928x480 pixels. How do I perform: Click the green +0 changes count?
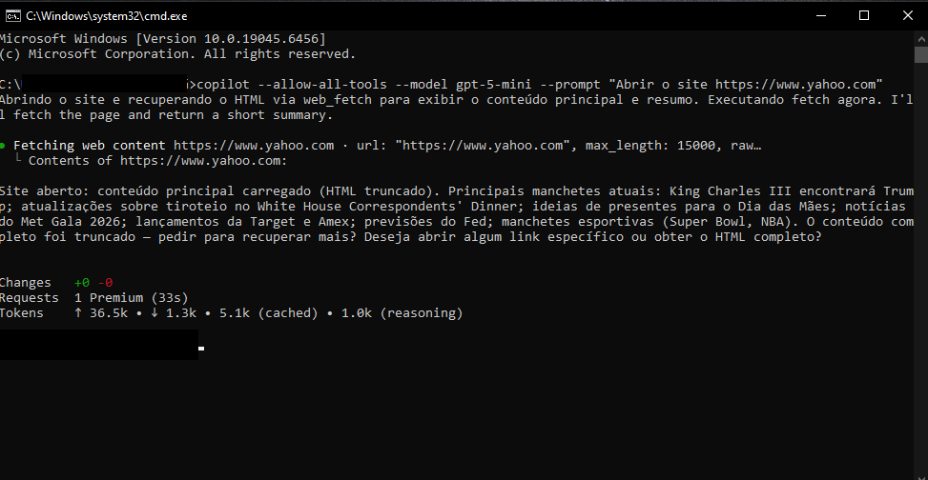[x=81, y=283]
